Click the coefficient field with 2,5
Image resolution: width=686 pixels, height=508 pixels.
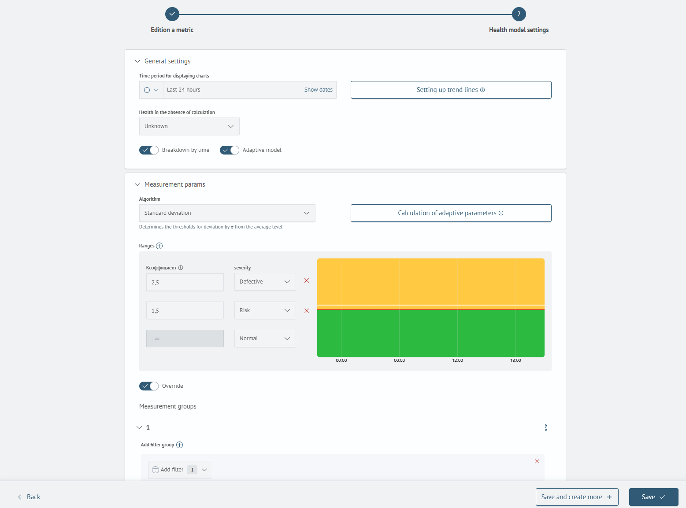pos(185,282)
